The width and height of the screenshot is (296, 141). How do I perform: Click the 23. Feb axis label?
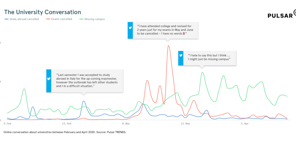(x=67, y=124)
